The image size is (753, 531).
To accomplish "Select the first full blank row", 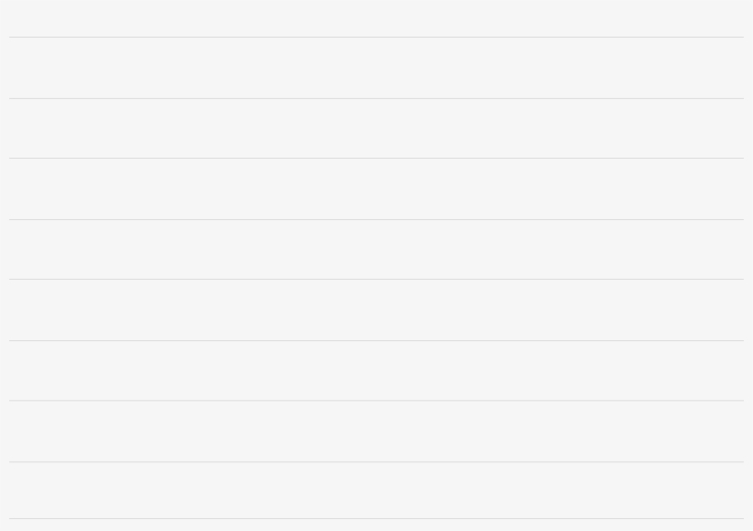I will [x=376, y=68].
